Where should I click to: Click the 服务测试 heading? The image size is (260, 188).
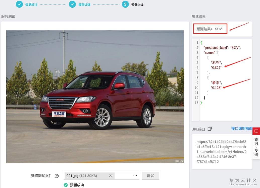tap(8, 16)
